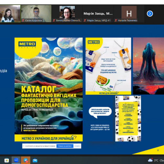The image size is (164, 164).
Task: Click the fantasy sea creature artwork
Action: click(148, 66)
